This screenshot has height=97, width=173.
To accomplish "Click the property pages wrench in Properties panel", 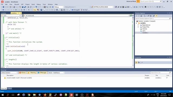I will pyautogui.click(x=142, y=63).
